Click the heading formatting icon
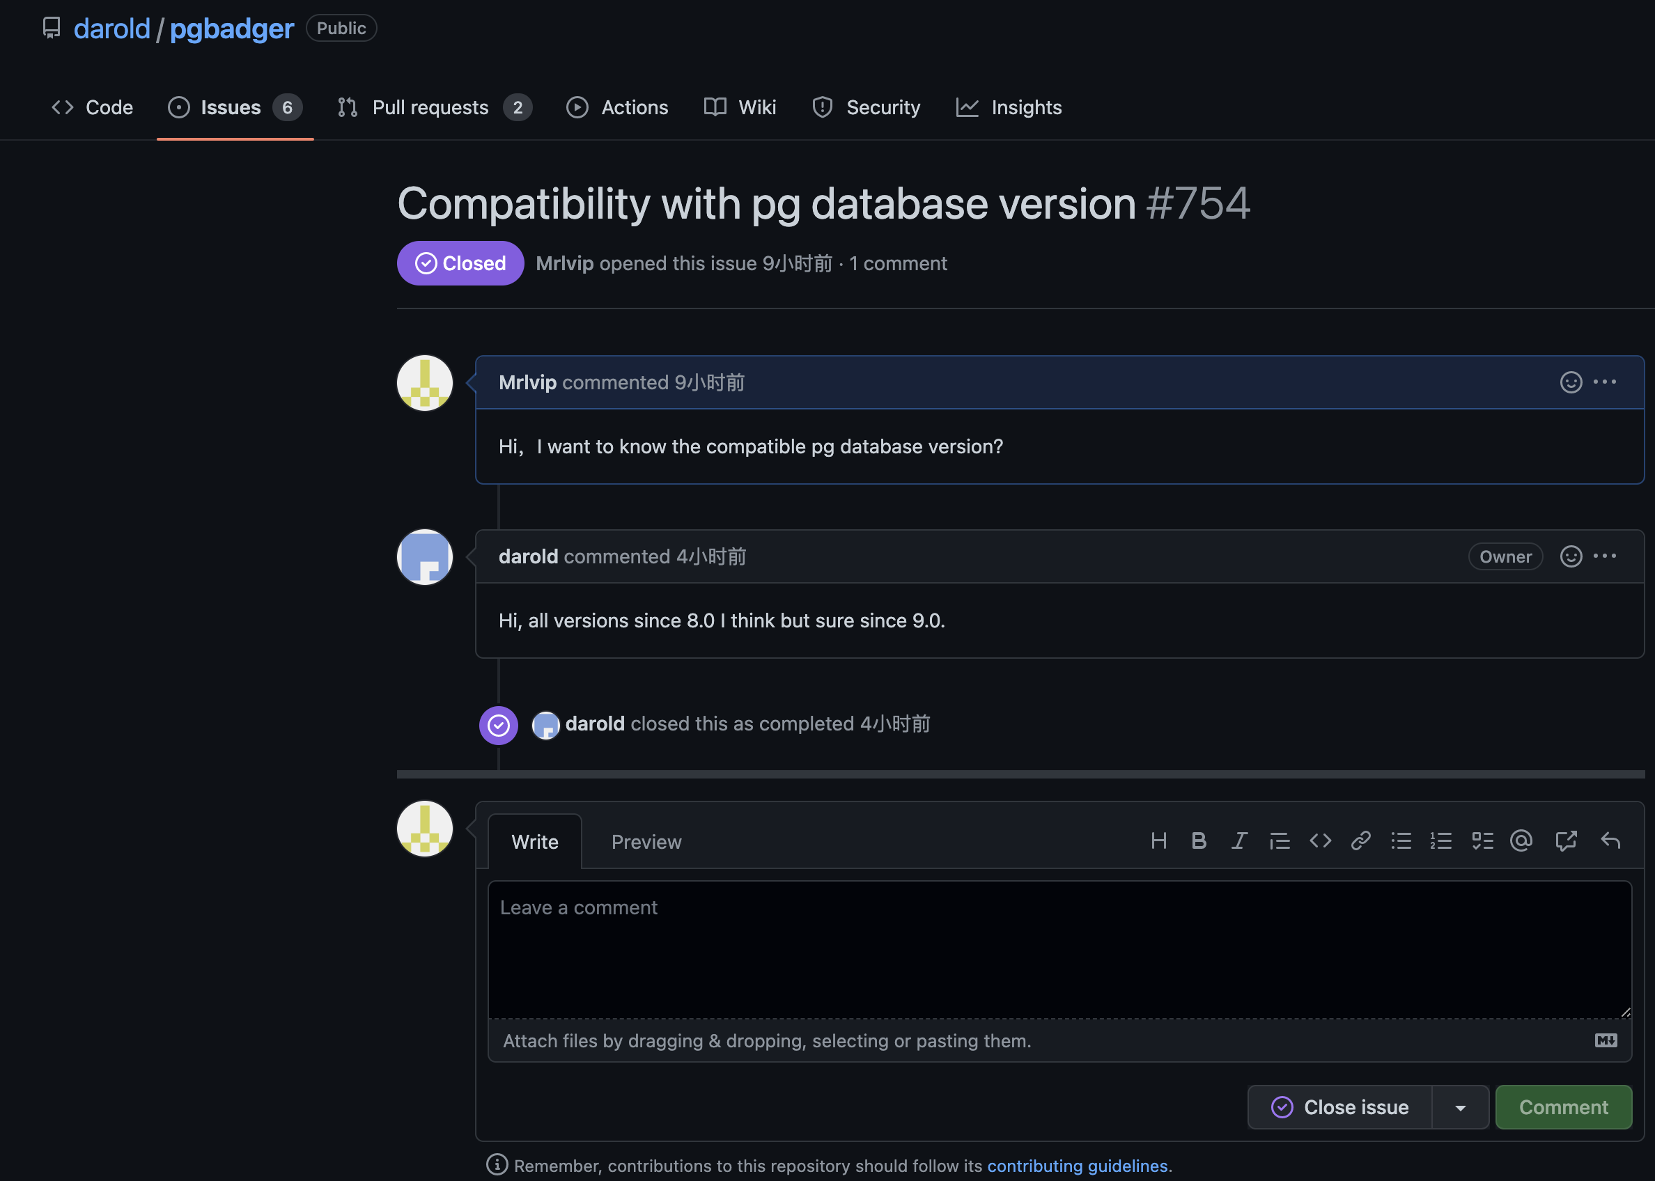Screen dimensions: 1655x1181 click(x=1159, y=841)
